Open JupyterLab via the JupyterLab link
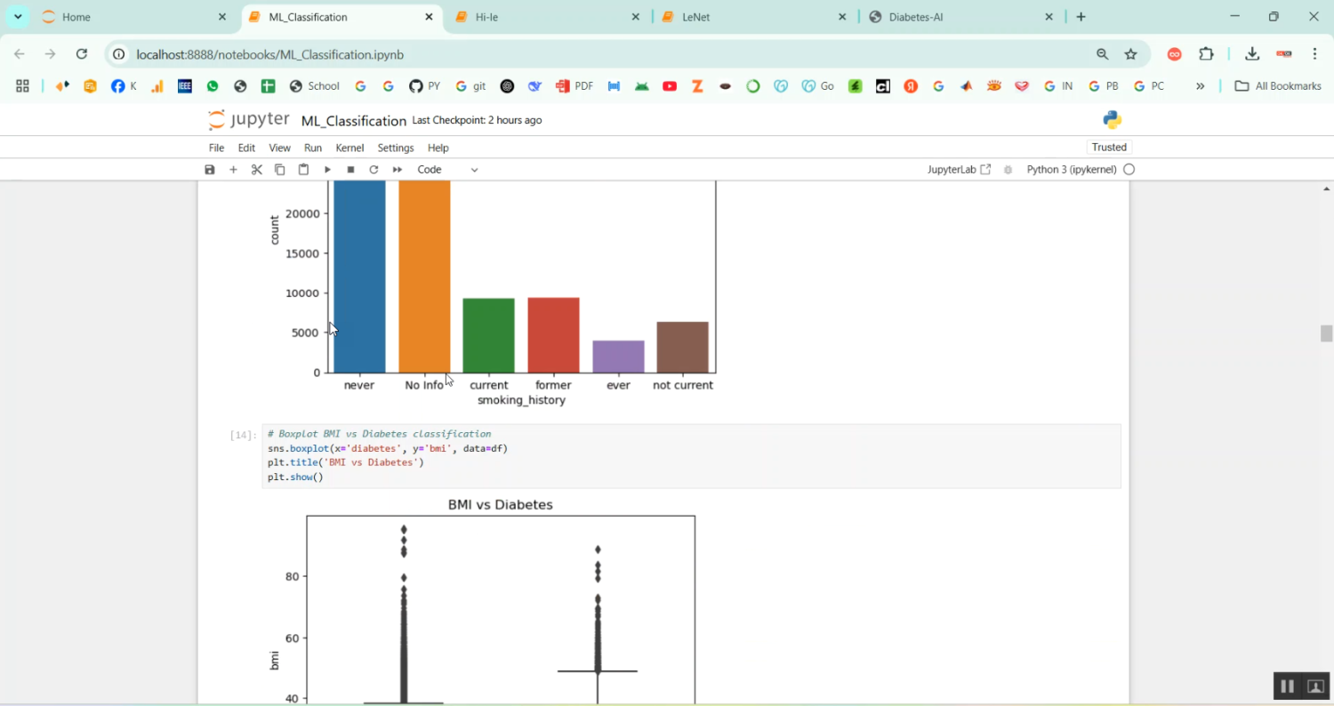The height and width of the screenshot is (706, 1334). click(952, 169)
